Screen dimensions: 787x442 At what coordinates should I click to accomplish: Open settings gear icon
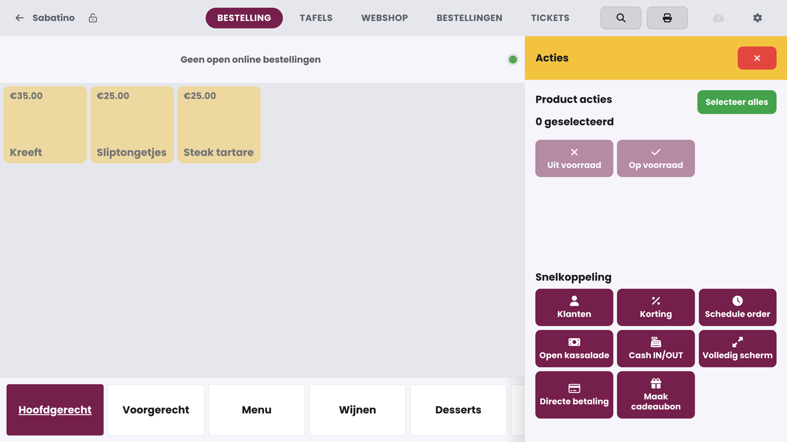757,18
